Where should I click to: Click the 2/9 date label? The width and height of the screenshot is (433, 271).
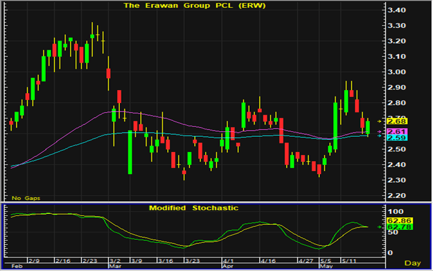coord(34,261)
